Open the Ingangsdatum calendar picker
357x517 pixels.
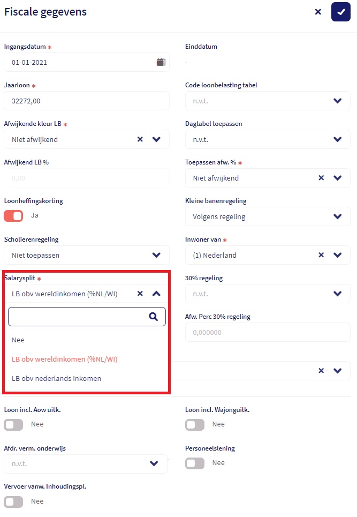pyautogui.click(x=161, y=62)
